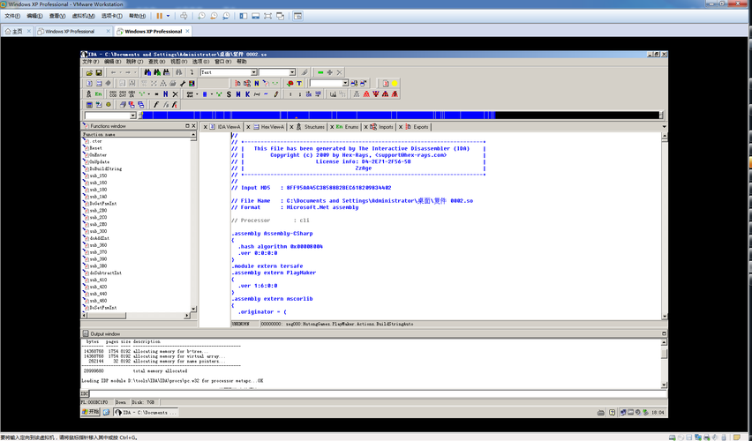Switch to the Imports tab
Screen dimensions: 752x441
point(382,127)
